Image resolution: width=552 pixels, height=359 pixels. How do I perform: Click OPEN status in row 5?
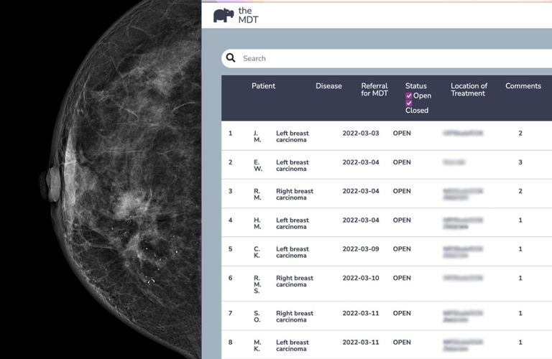pyautogui.click(x=402, y=249)
